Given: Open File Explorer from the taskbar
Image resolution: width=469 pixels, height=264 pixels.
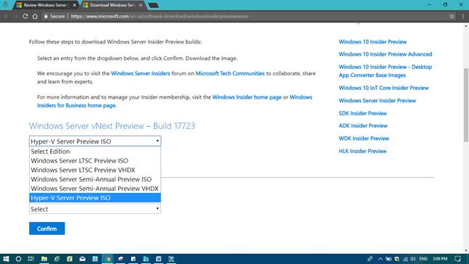Looking at the screenshot, I should pyautogui.click(x=44, y=259).
